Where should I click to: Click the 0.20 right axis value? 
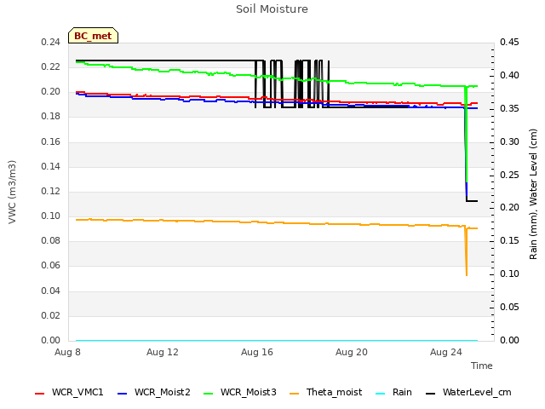(509, 208)
